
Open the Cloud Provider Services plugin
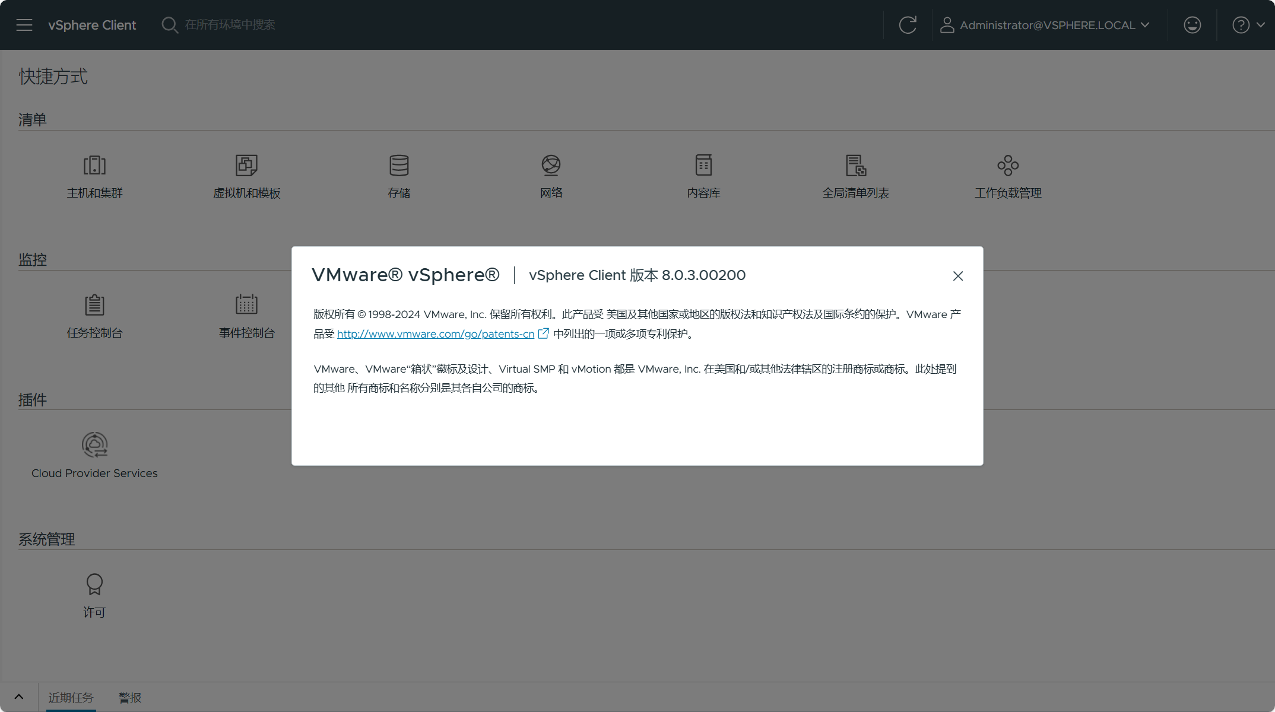point(94,456)
